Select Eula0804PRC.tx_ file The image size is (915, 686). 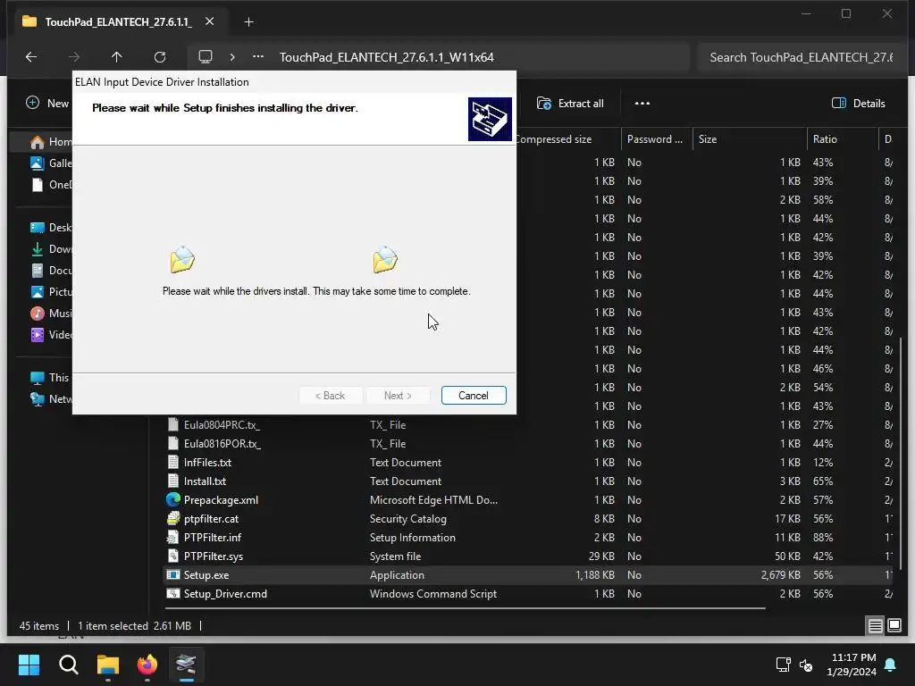(222, 425)
